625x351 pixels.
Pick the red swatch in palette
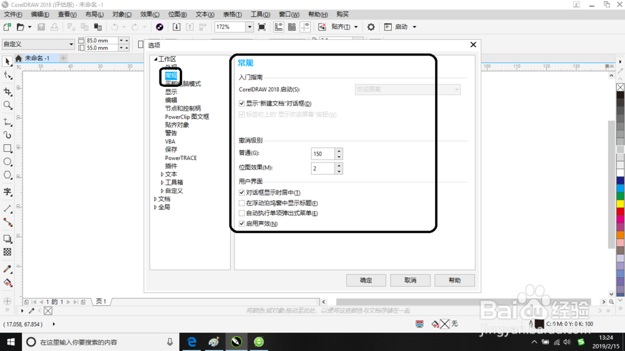(620, 211)
